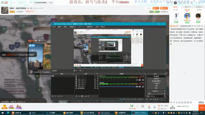The height and width of the screenshot is (115, 205).
Task: Adjust the microphone/aux volume slider
Action: [119, 80]
